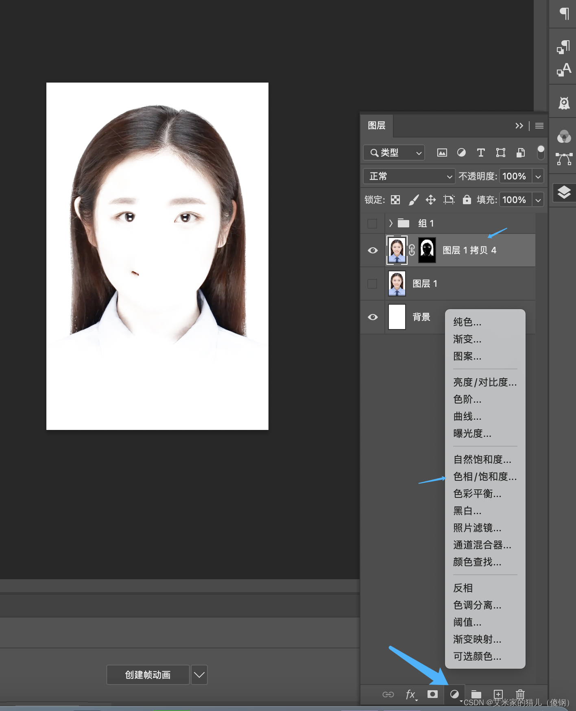Click the 创建帧动画 button
This screenshot has height=711, width=576.
(x=148, y=675)
